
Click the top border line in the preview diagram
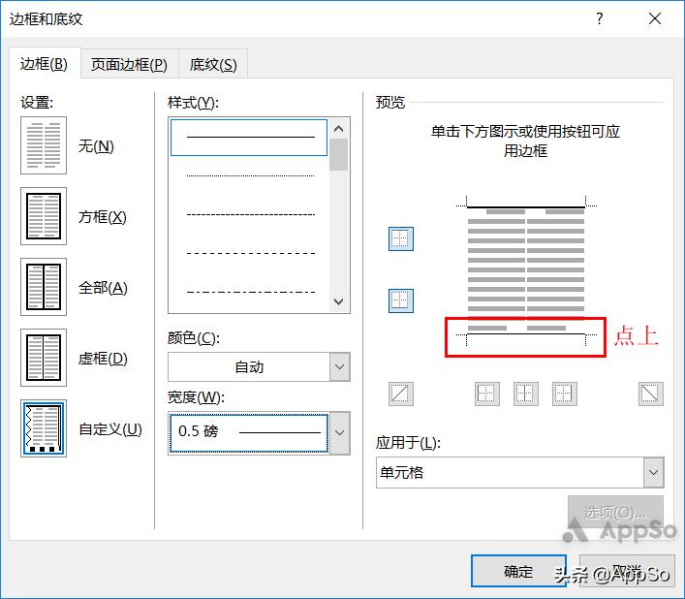coord(526,206)
